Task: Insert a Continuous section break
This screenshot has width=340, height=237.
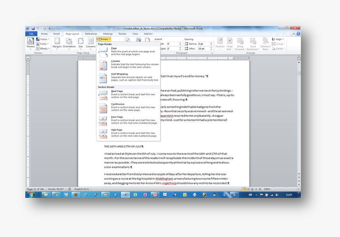Action: click(x=128, y=107)
